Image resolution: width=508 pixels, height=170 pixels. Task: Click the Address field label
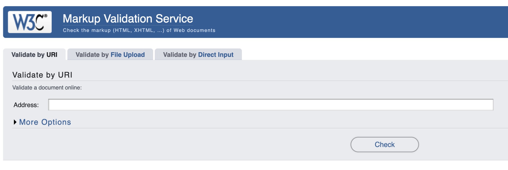click(x=26, y=105)
